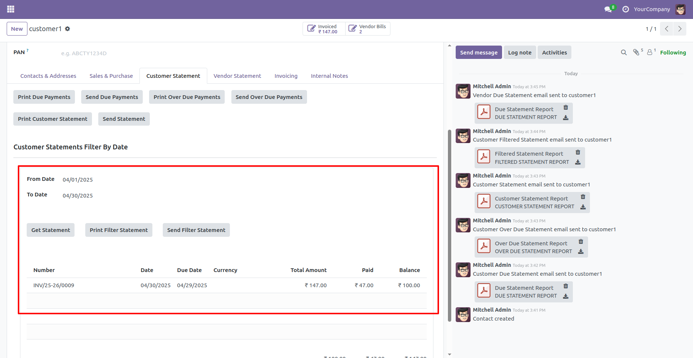The image size is (693, 358).
Task: Open the Vendor Bills smart button
Action: 367,29
